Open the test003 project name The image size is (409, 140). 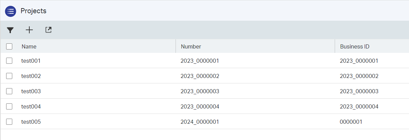tap(31, 92)
